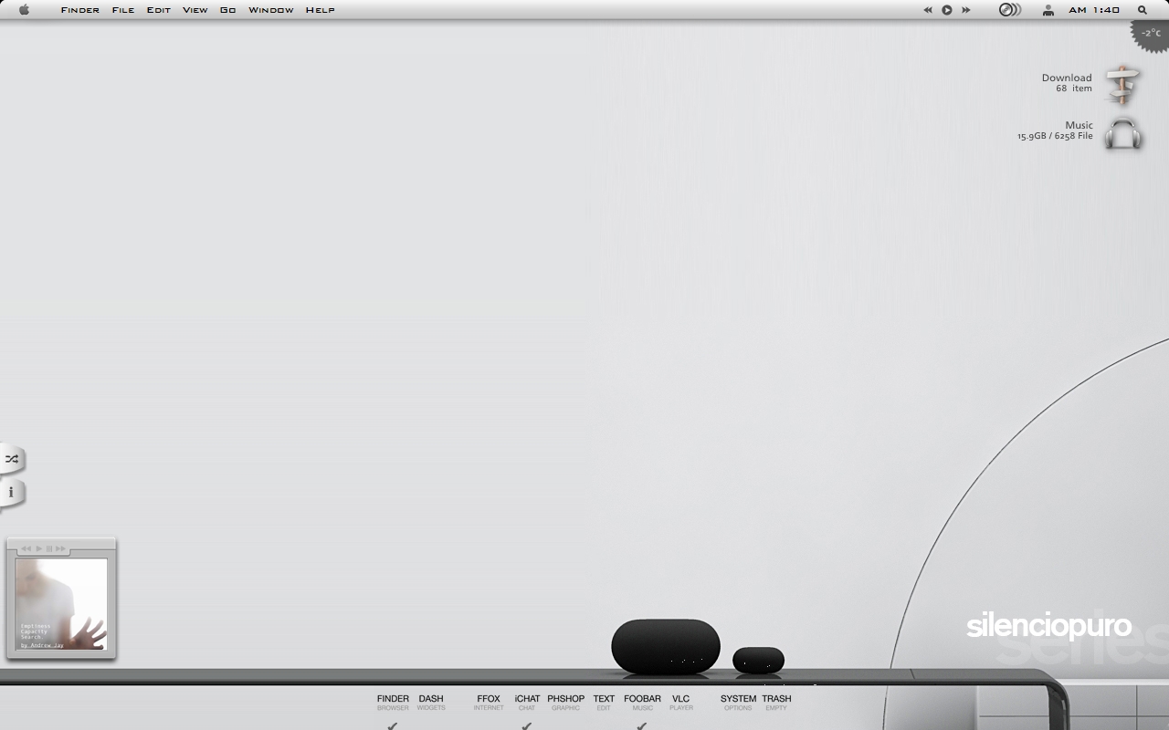Select the Music 15.9GB / 6258 File label
The width and height of the screenshot is (1169, 730).
coord(1055,130)
